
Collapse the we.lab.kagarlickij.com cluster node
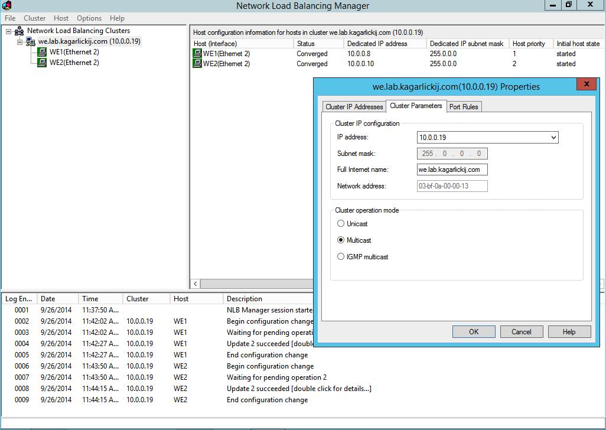[20, 42]
